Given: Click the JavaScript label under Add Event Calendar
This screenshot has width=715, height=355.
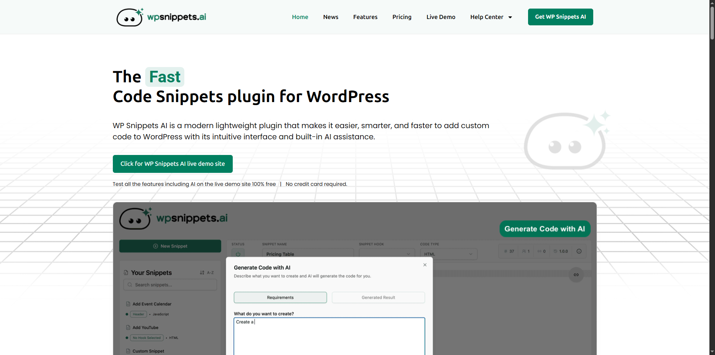Looking at the screenshot, I should (x=161, y=314).
